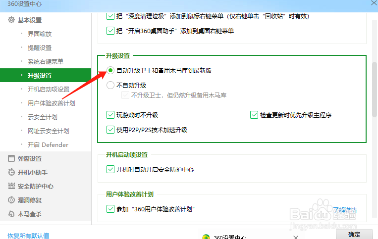Toggle the 深度清理垃圾 right-click menu checkbox
This screenshot has width=378, height=239.
pos(110,16)
